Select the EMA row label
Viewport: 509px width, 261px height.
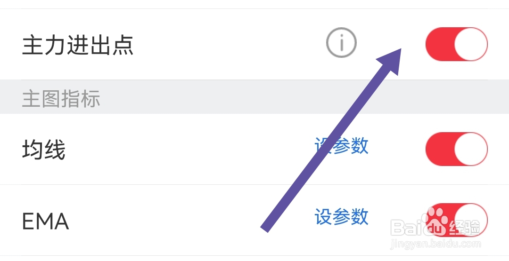pyautogui.click(x=46, y=221)
